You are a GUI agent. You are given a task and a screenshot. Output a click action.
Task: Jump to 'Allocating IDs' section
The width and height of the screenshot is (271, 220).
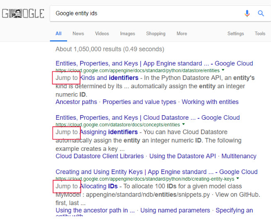pyautogui.click(x=99, y=186)
